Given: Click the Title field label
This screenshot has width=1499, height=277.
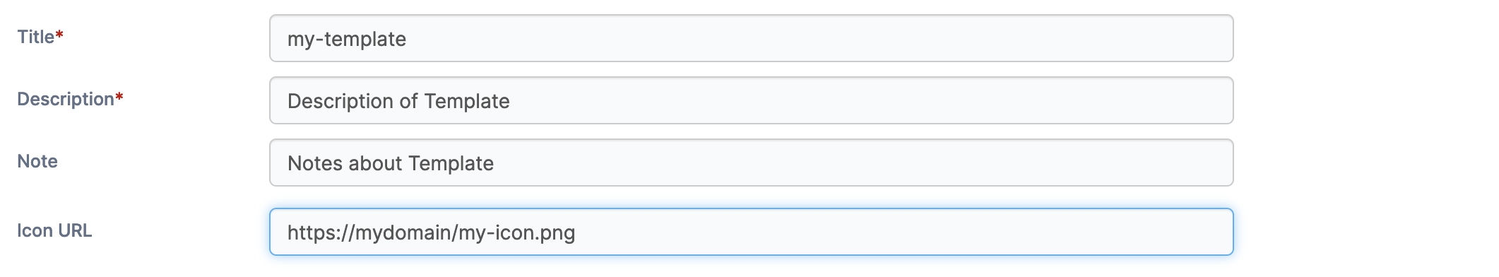Looking at the screenshot, I should point(35,37).
